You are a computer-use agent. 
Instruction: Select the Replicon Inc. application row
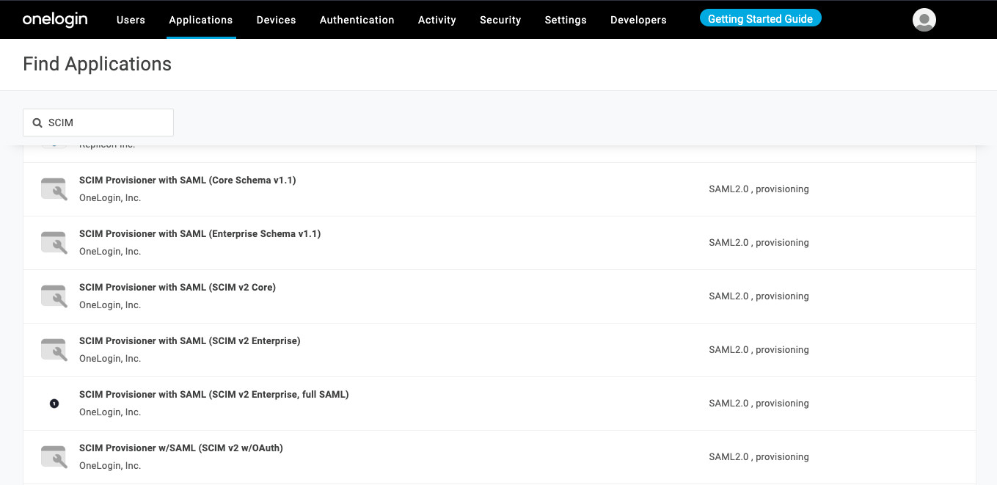tap(293, 144)
